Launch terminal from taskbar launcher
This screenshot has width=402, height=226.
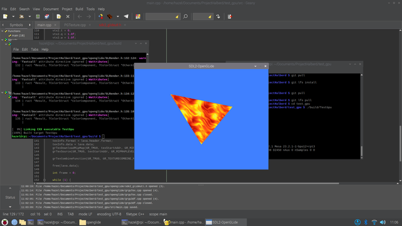click(x=31, y=222)
